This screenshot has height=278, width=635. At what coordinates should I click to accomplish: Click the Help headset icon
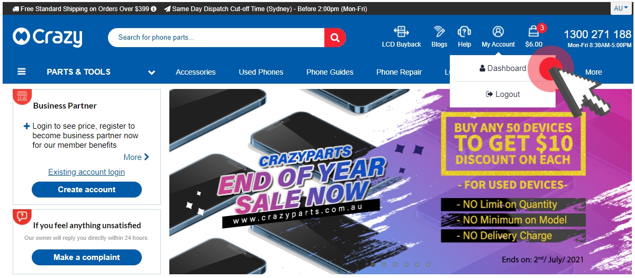click(464, 31)
